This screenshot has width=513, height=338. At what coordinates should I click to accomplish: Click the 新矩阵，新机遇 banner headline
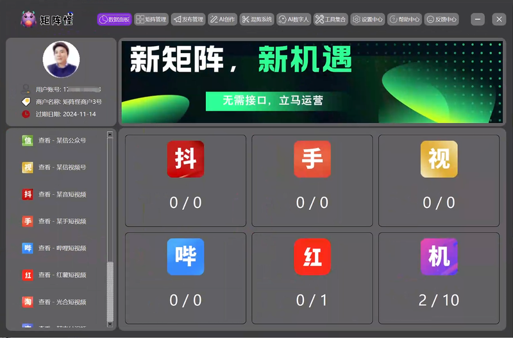pos(241,60)
